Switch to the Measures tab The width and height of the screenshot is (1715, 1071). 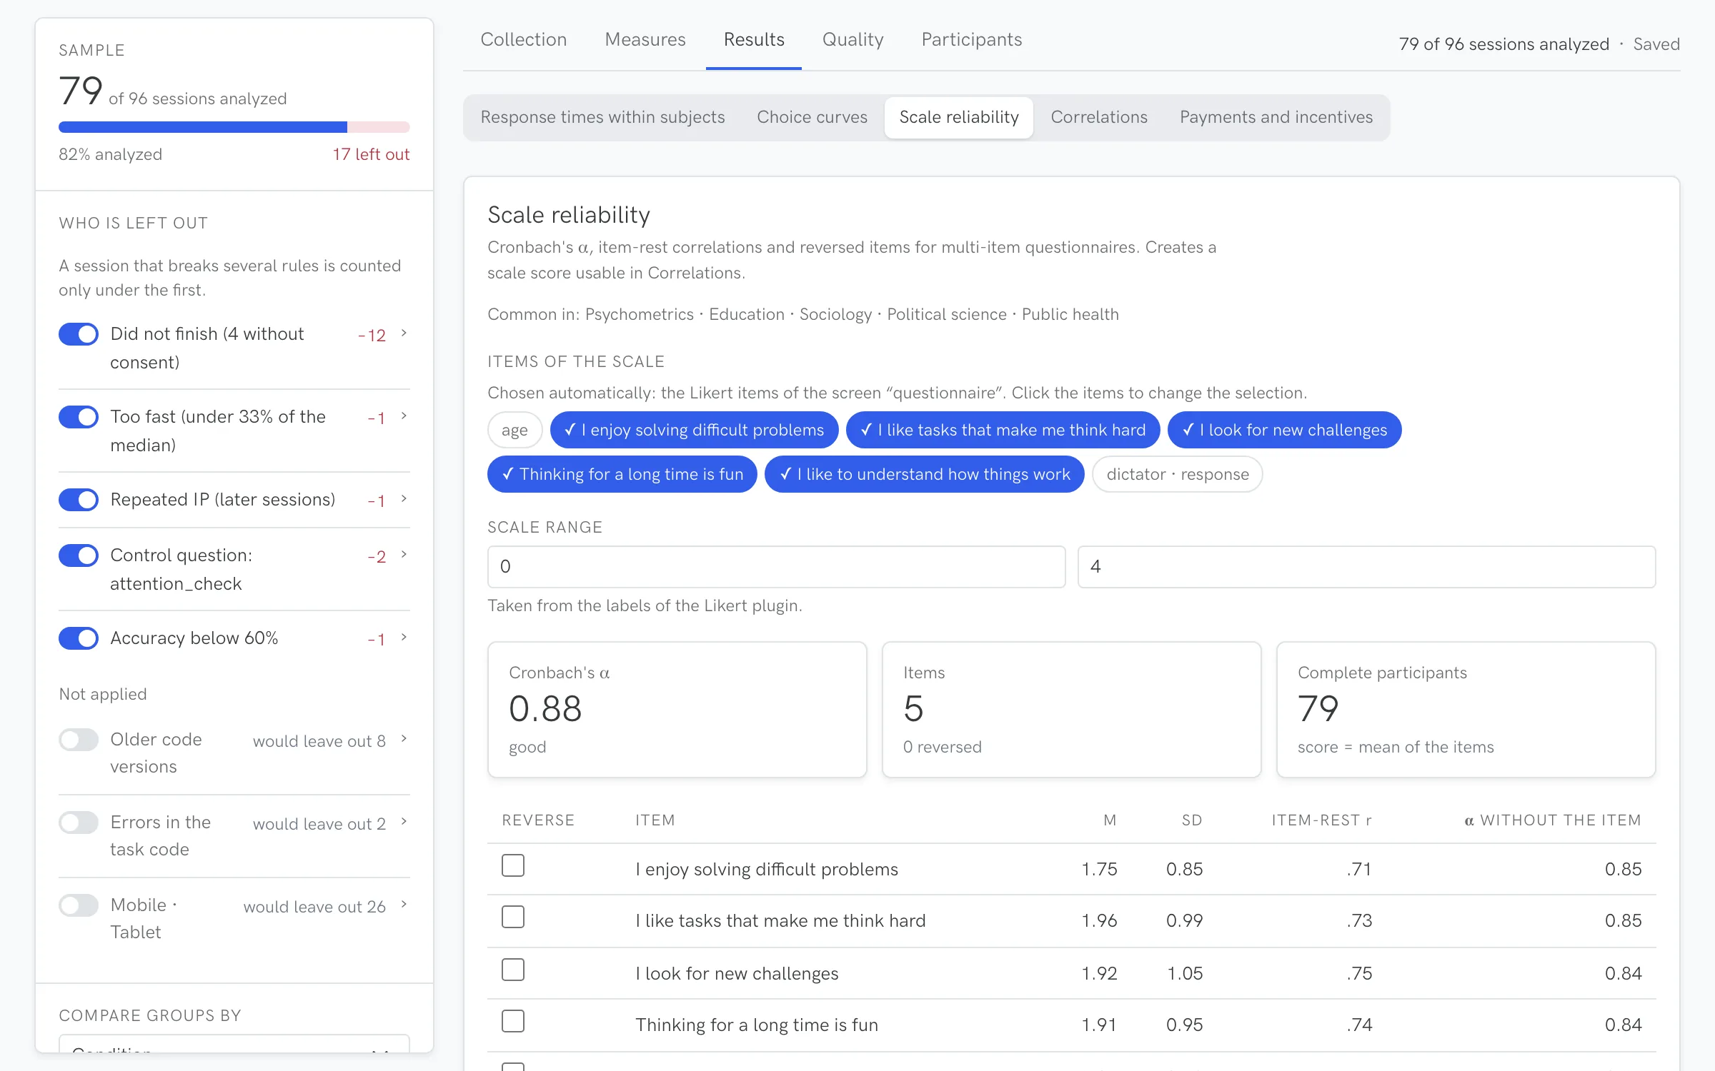(645, 40)
